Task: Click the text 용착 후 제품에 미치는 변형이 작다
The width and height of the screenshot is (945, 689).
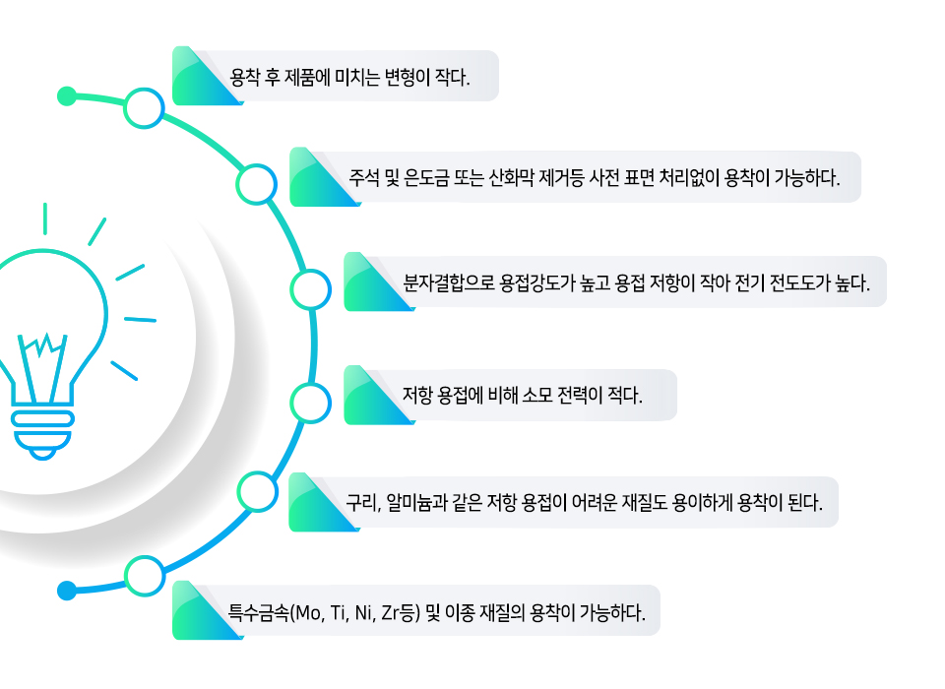Action: [x=349, y=78]
